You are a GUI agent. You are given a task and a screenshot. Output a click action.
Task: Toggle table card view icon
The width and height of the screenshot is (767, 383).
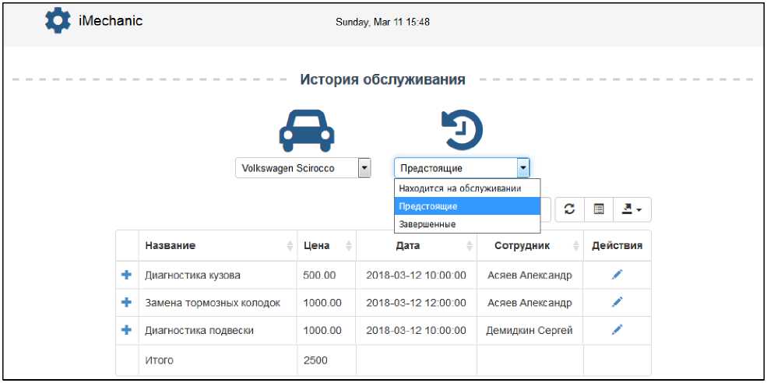[x=599, y=209]
